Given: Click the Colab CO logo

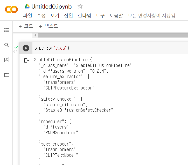Looking at the screenshot, I should click(11, 9).
